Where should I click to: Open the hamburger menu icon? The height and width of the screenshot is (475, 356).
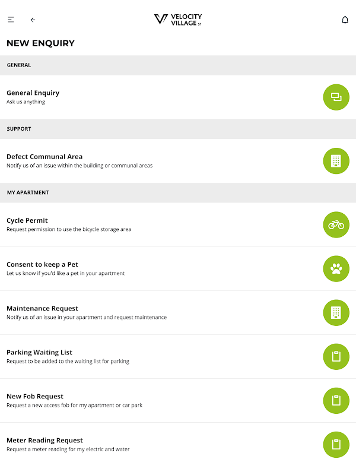11,20
